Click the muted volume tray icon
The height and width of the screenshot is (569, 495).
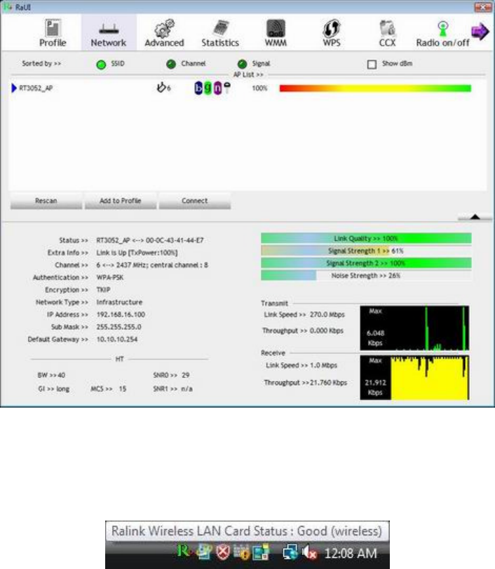pyautogui.click(x=309, y=553)
